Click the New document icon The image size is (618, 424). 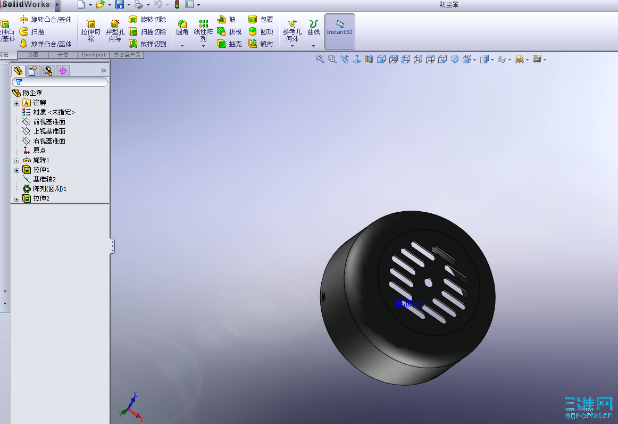tap(81, 5)
